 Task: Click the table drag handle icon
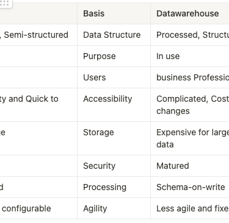pyautogui.click(x=4, y=3)
